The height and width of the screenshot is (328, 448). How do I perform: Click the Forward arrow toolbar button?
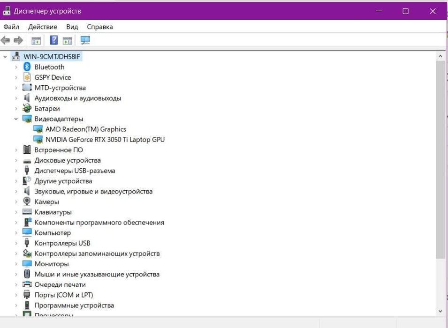18,40
